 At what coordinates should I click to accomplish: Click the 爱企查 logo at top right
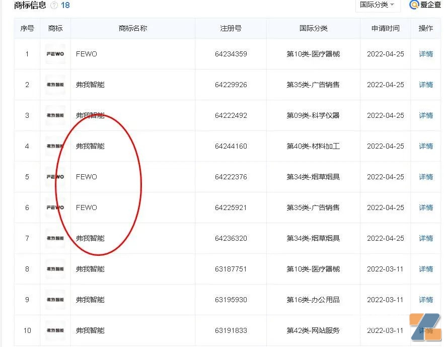point(427,5)
